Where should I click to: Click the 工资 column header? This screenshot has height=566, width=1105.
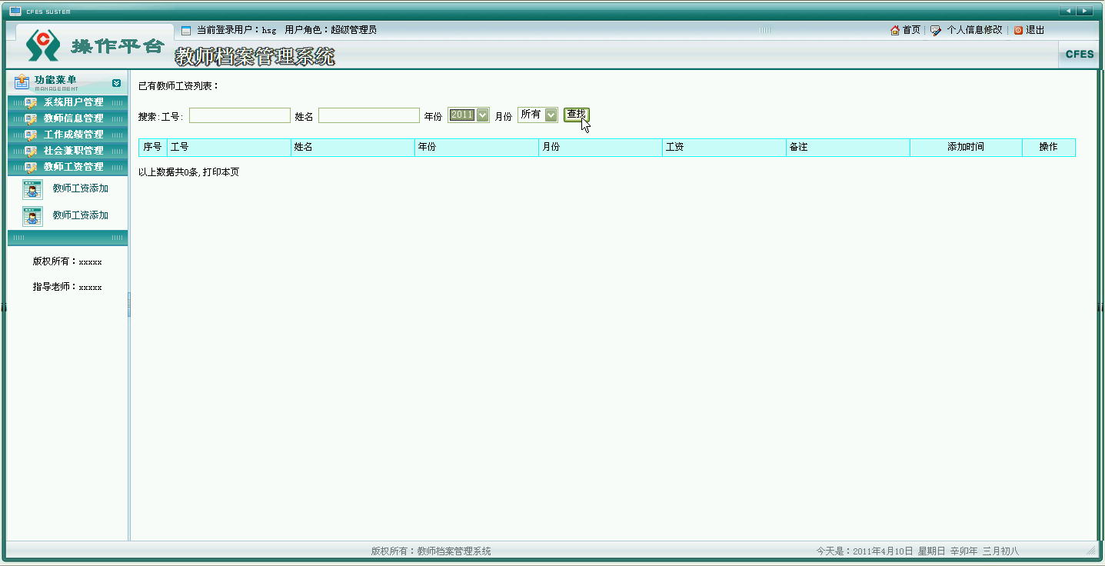[x=724, y=147]
